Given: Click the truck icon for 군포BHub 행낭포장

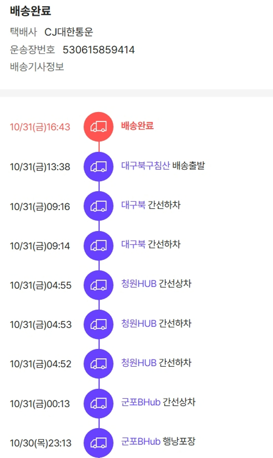Looking at the screenshot, I should (x=99, y=443).
